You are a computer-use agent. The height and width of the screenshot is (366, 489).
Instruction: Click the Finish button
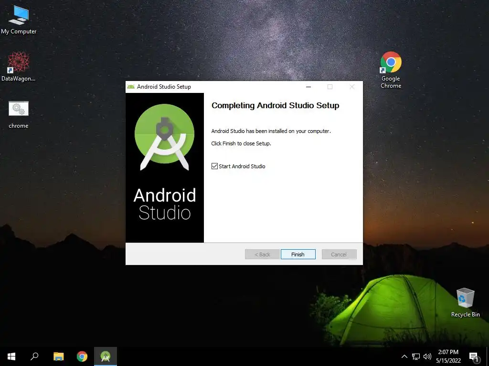pos(298,254)
